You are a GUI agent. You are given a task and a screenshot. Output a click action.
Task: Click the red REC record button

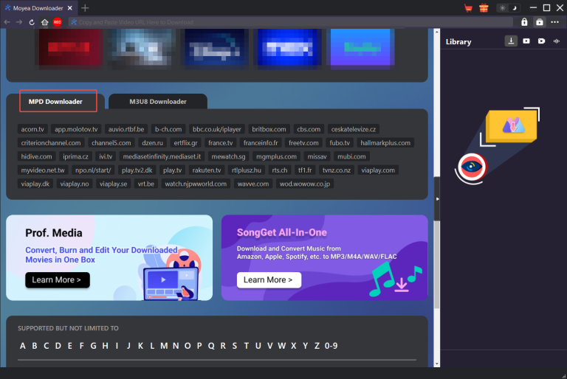pos(57,22)
